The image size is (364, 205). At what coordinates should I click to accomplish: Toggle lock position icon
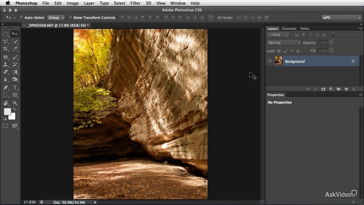(x=292, y=51)
